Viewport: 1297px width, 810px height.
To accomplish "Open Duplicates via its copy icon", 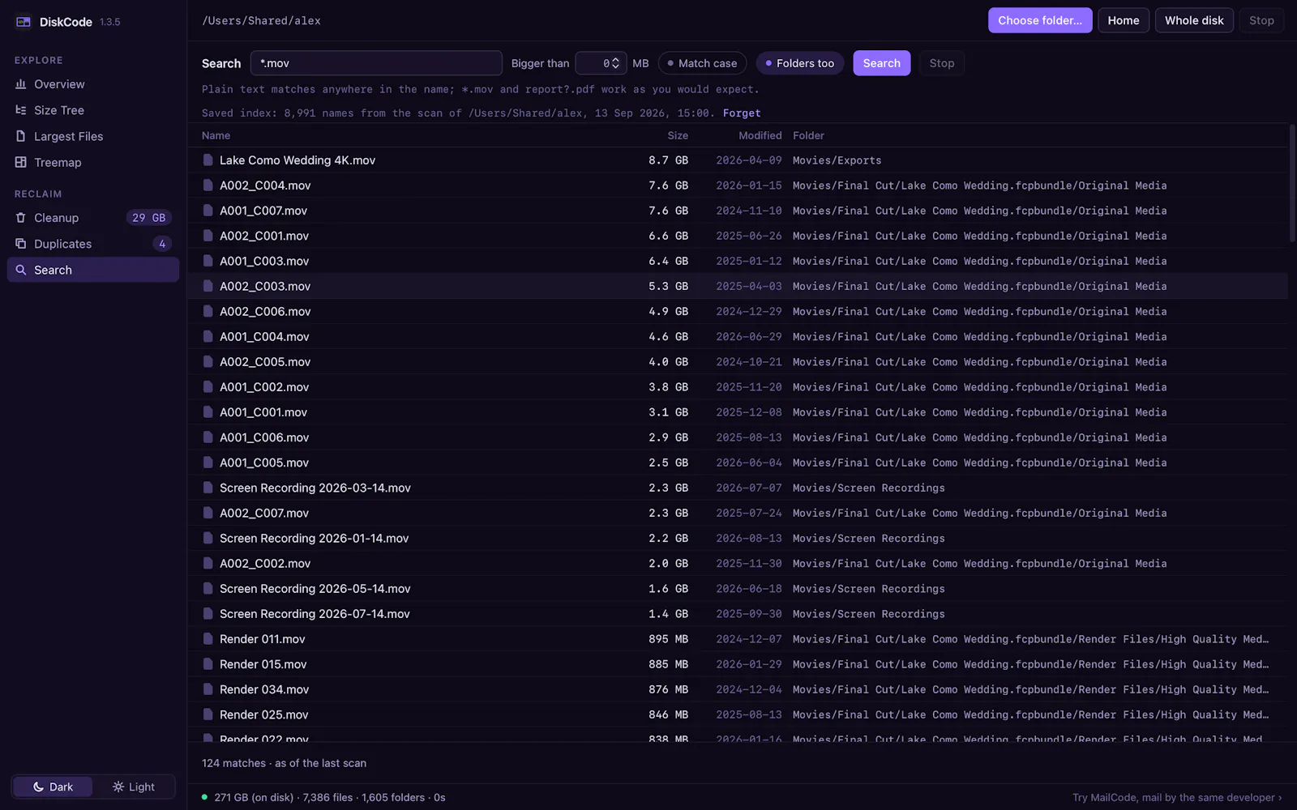I will pyautogui.click(x=21, y=244).
